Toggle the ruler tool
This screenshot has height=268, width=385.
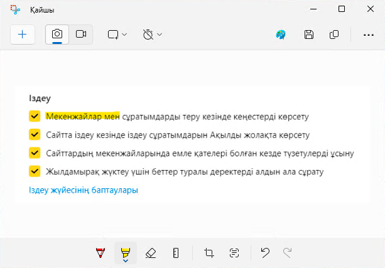pyautogui.click(x=175, y=252)
